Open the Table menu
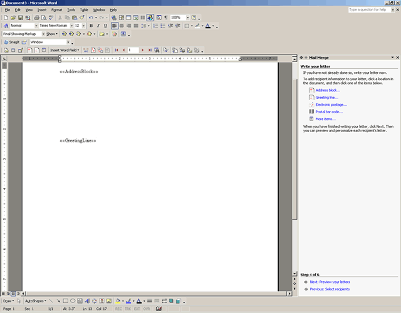The image size is (401, 313). click(84, 10)
